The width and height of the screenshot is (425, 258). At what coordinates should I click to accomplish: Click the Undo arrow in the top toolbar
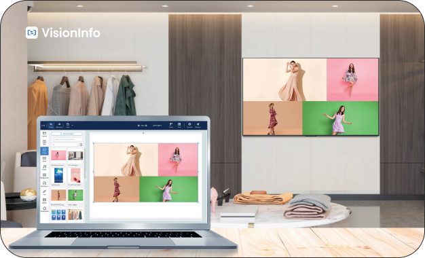51,124
